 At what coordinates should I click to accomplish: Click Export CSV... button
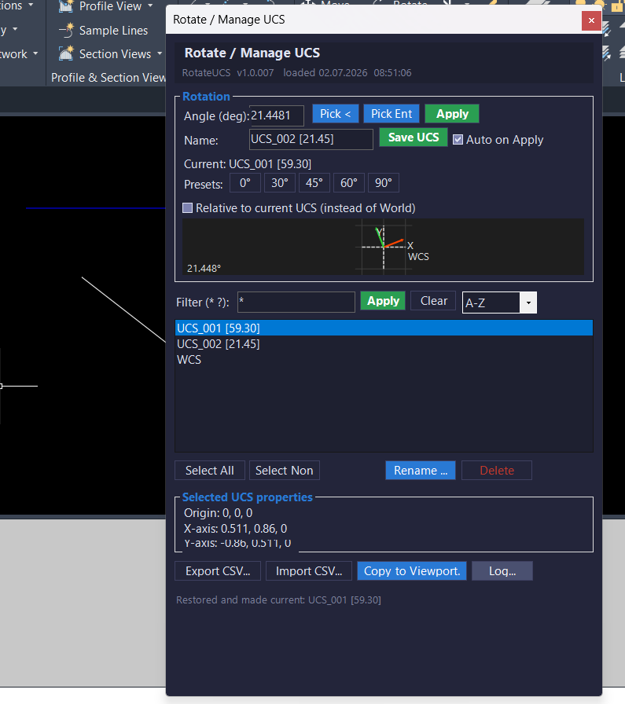pyautogui.click(x=218, y=571)
